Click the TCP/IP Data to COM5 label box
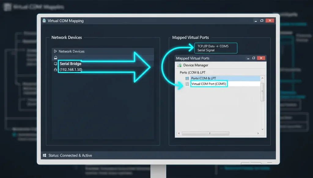The height and width of the screenshot is (178, 313). click(215, 48)
